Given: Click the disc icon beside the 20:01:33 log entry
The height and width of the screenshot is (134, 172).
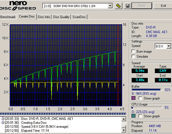Looking at the screenshot, I should pos(2,119).
